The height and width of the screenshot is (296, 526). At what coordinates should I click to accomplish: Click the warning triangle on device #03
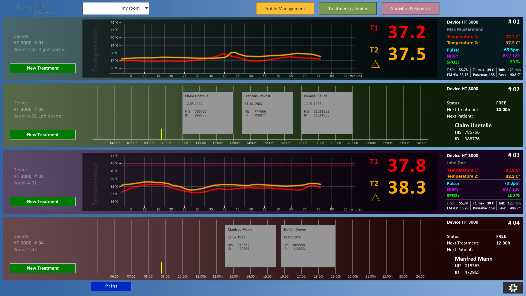(x=375, y=197)
